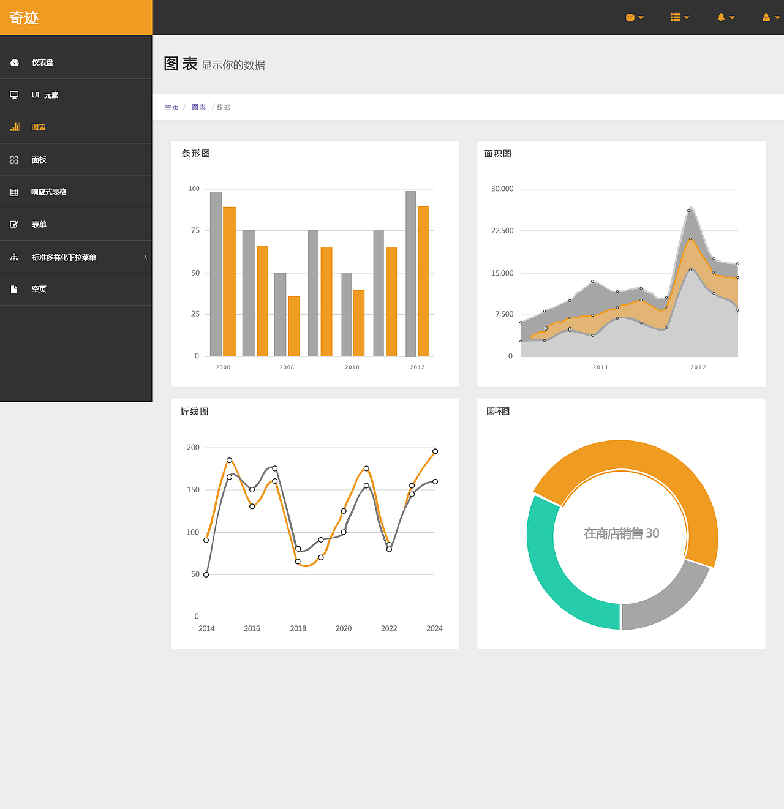Screen dimensions: 784x809
Task: Click the bar chart icon beside 图表
Action: click(15, 127)
